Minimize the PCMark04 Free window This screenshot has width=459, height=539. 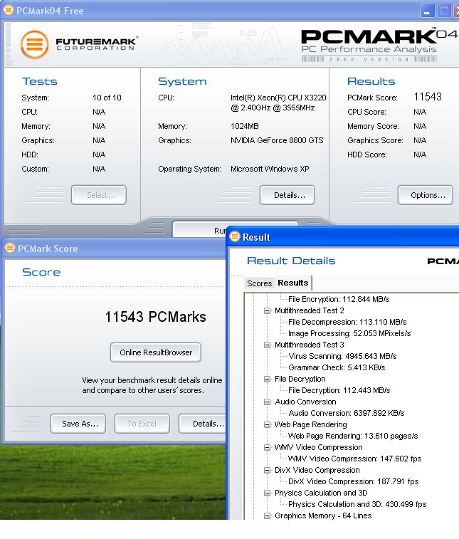pyautogui.click(x=428, y=11)
